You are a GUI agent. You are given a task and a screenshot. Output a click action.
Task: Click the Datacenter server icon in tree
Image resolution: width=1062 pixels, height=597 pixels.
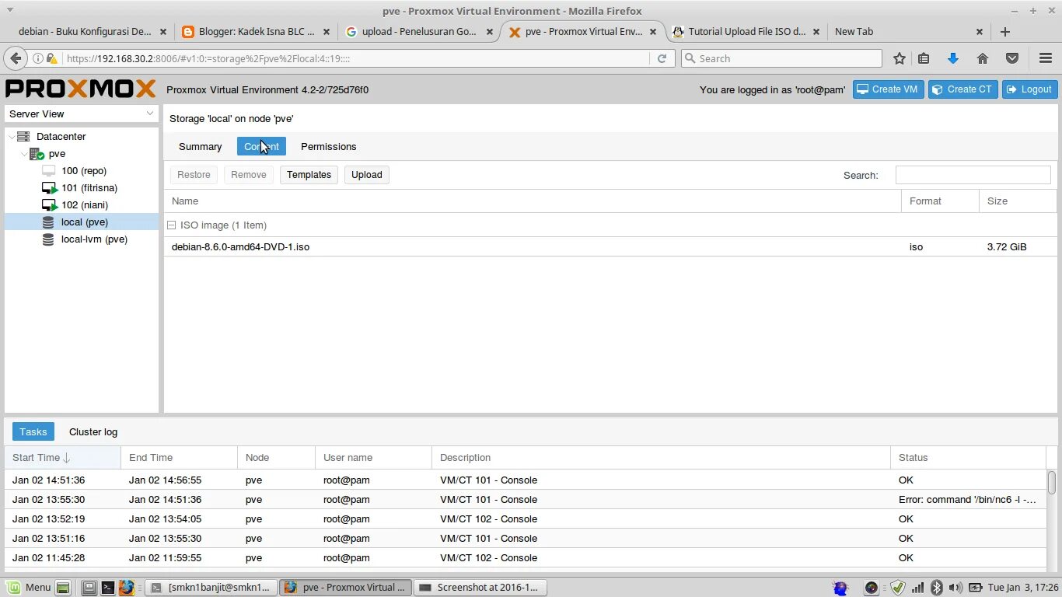[23, 136]
